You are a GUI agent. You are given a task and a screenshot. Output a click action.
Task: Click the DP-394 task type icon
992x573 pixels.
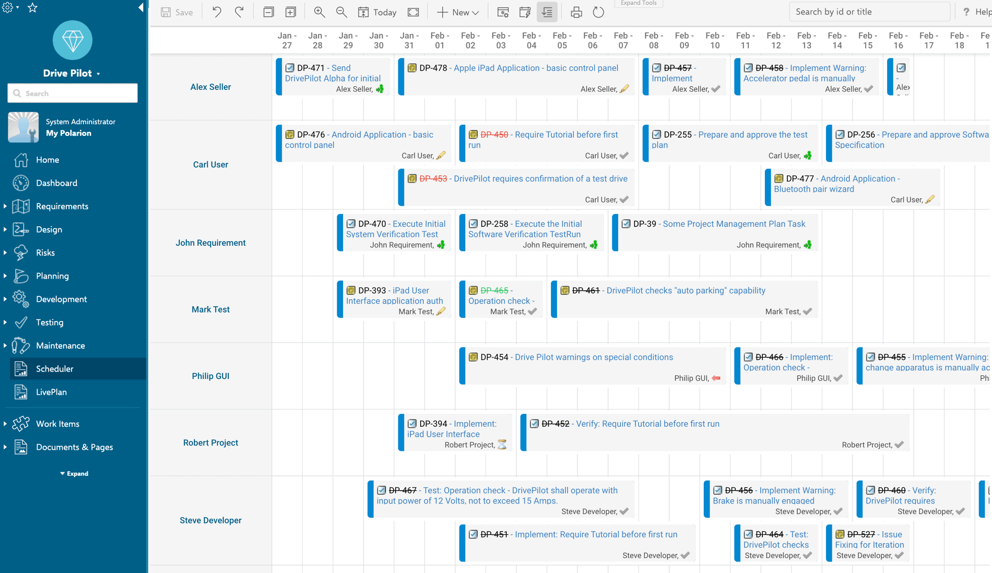(x=412, y=424)
